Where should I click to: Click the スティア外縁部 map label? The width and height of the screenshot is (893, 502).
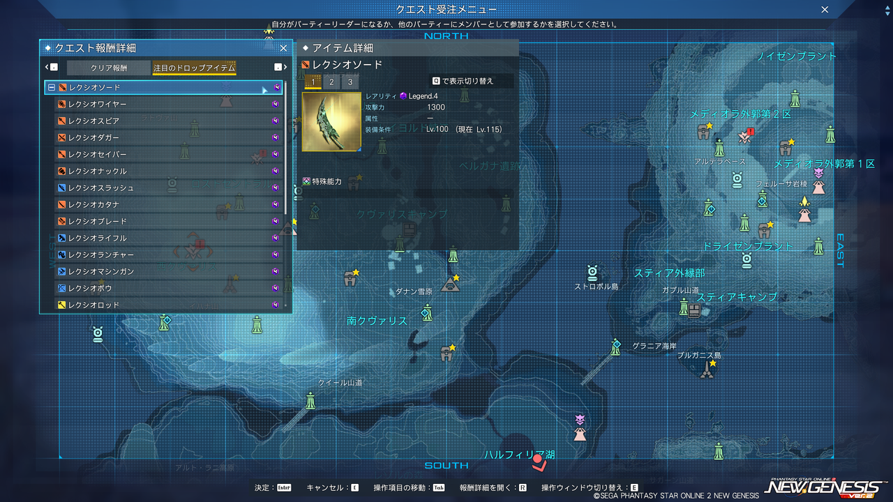tap(669, 273)
